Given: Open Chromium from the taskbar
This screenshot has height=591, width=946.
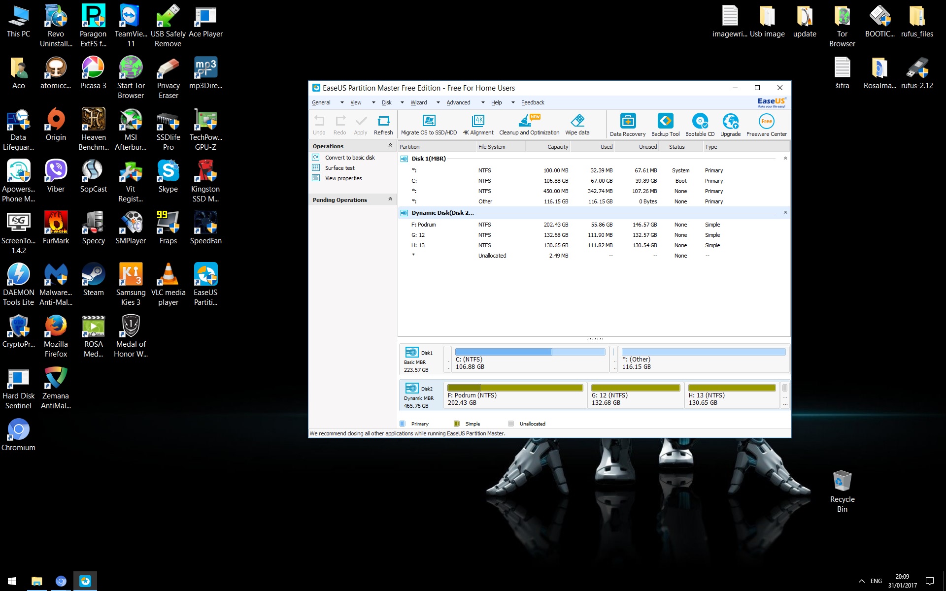Looking at the screenshot, I should pos(61,581).
